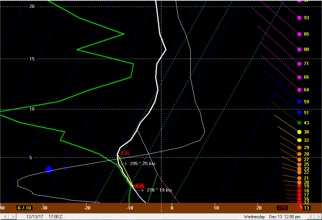This screenshot has height=220, width=322.
Task: Click the 12/13/17 date field
Action: (36, 216)
